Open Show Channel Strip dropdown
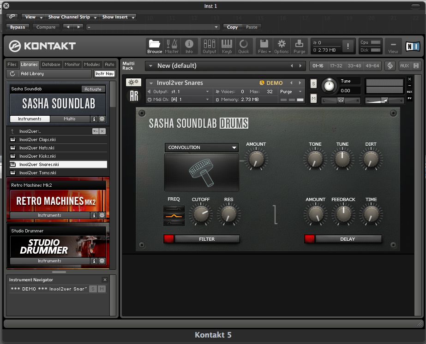 72,17
